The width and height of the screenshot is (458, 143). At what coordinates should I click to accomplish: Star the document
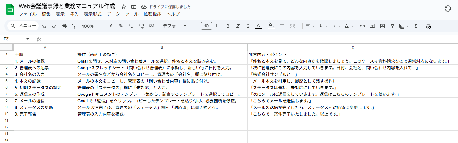[x=124, y=7]
